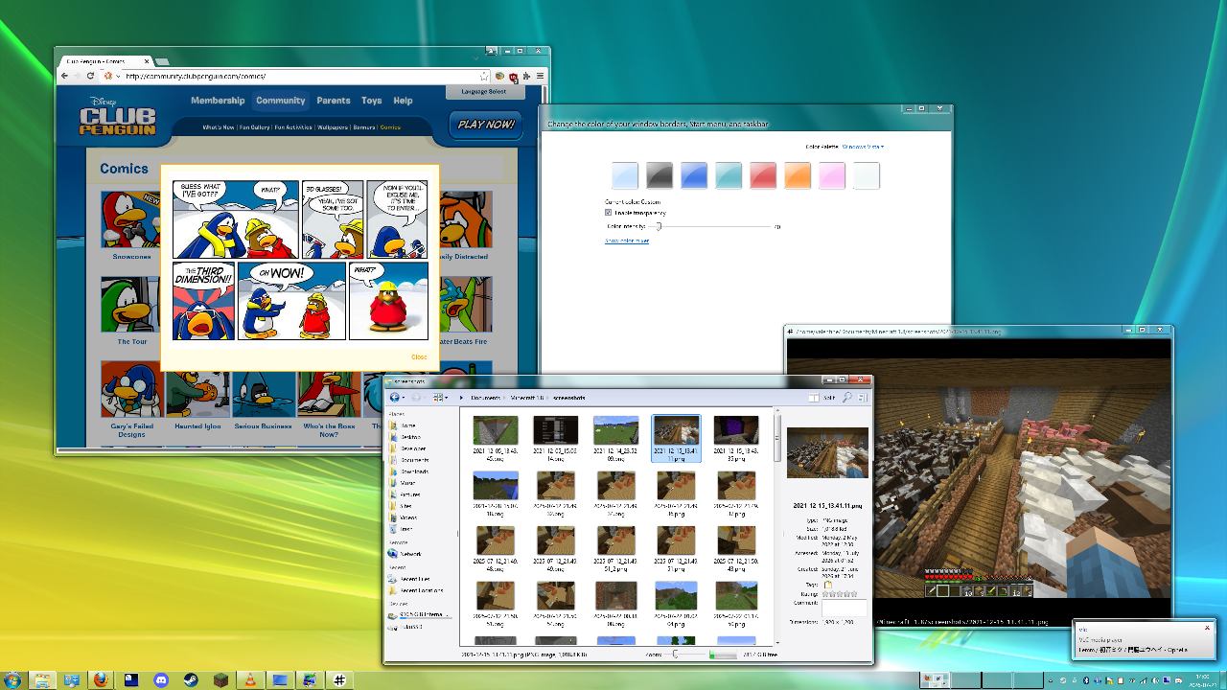Click Show color mixer link
This screenshot has height=690, width=1227.
(627, 241)
